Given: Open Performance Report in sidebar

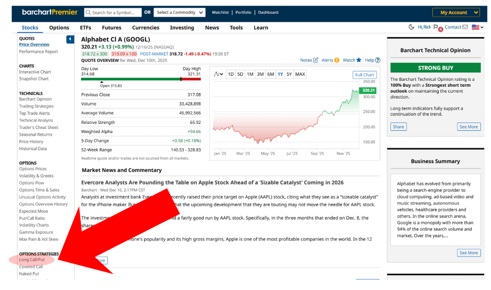Looking at the screenshot, I should click(x=39, y=51).
